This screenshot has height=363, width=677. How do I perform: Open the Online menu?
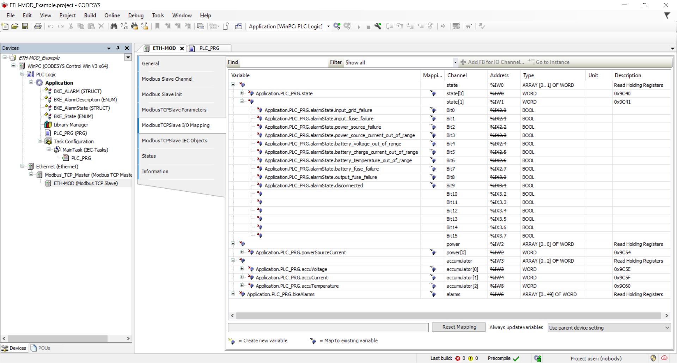click(112, 16)
